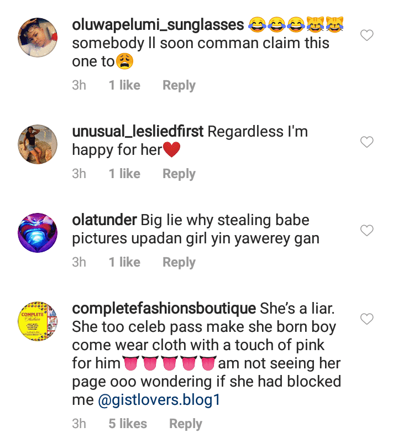The width and height of the screenshot is (398, 448).
Task: Tap heart icon on unusual_lesliedfirst's comment
Action: [x=366, y=142]
